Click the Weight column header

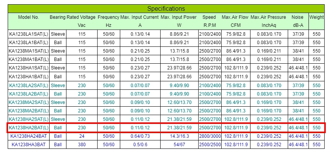coord(317,17)
